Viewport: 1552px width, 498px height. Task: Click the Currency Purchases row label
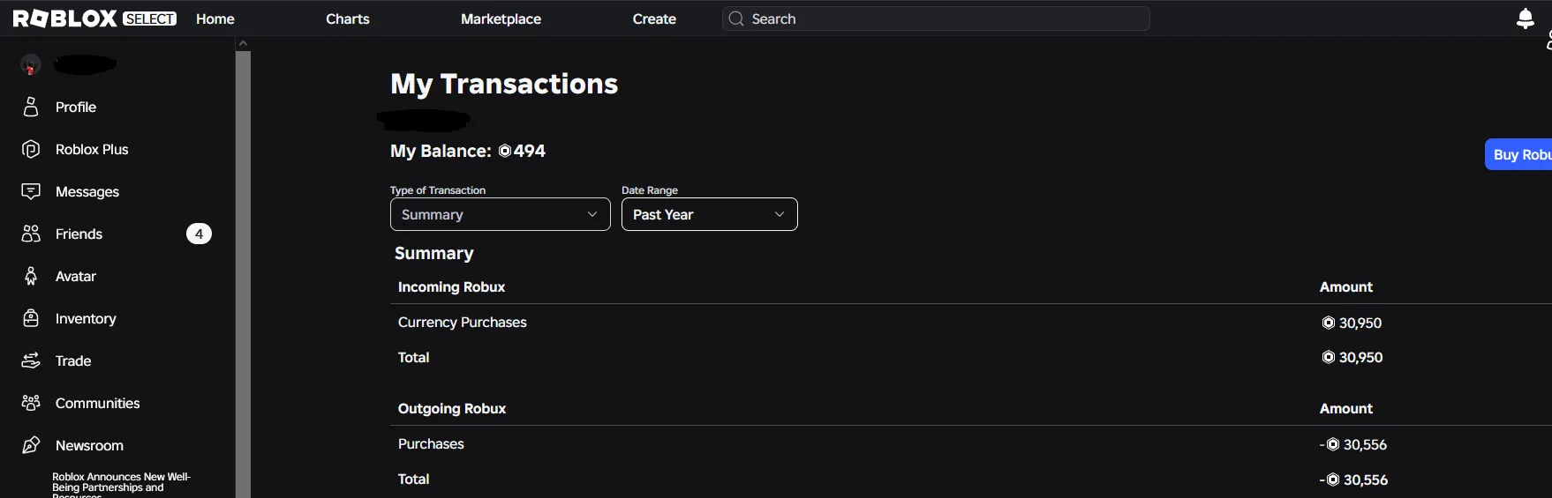[x=462, y=323]
